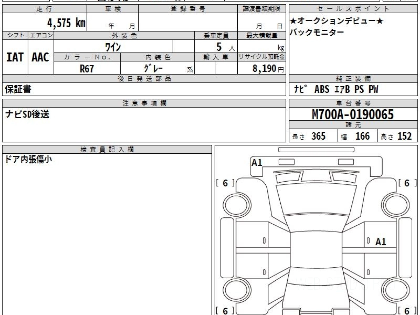The image size is (420, 315).
Task: Click the lower-left tire rating [6]
Action: click(225, 310)
